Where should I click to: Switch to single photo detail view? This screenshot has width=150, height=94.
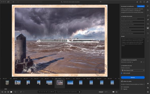[x=11, y=92]
